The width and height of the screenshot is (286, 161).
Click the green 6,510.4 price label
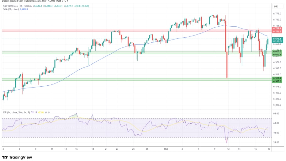[x=277, y=78]
